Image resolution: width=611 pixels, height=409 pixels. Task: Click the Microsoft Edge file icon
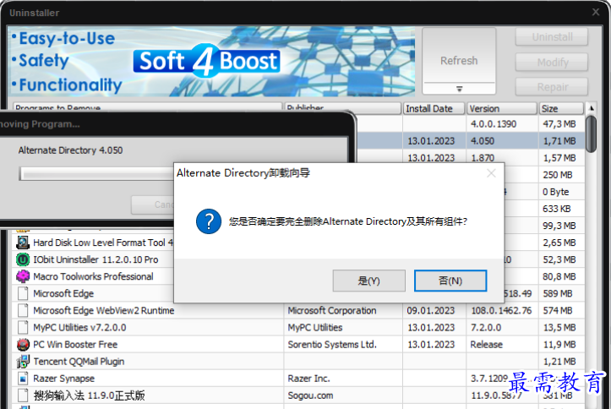(x=23, y=293)
